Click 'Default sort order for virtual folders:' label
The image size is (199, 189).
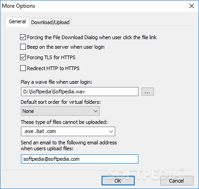pos(61,102)
